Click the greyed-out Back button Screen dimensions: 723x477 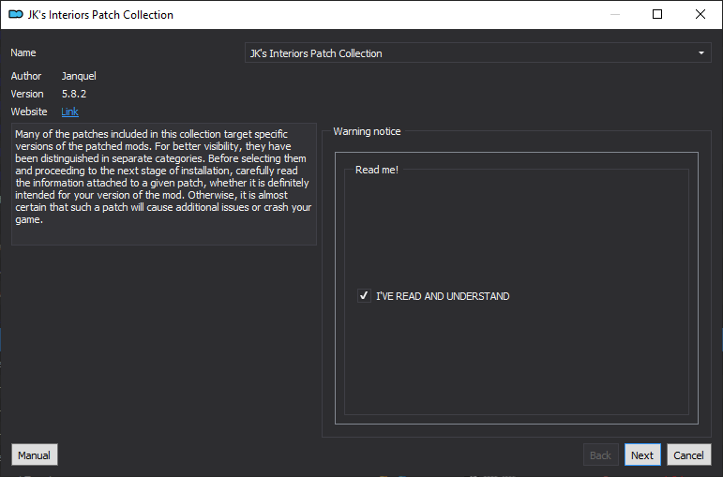tap(600, 455)
